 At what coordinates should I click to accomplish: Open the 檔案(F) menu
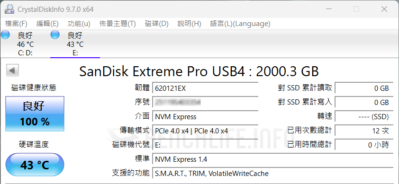coord(16,24)
